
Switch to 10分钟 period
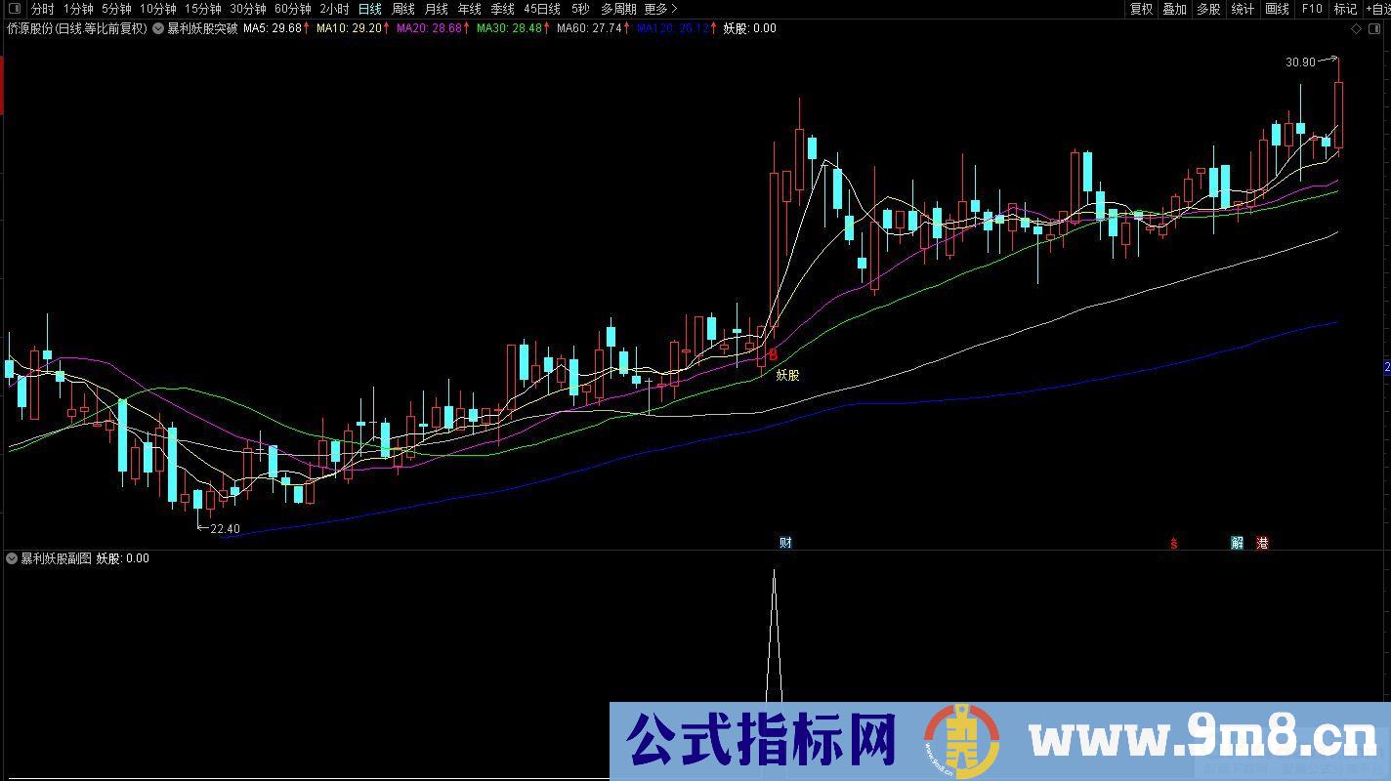click(157, 9)
